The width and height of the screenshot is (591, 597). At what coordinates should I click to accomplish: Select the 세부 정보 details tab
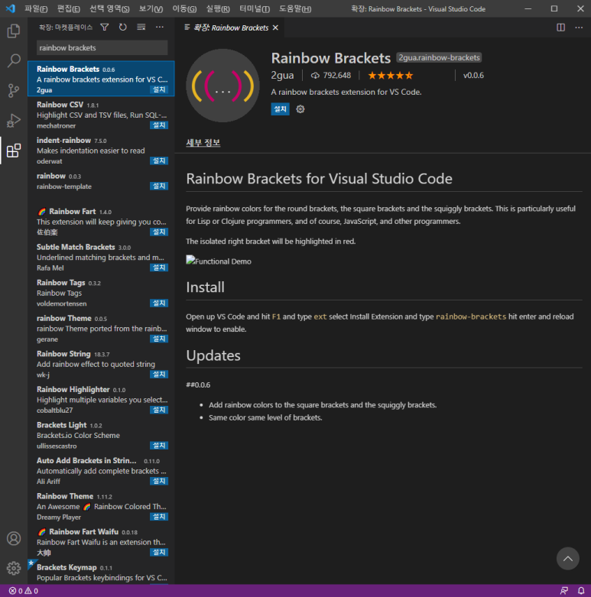click(x=203, y=143)
